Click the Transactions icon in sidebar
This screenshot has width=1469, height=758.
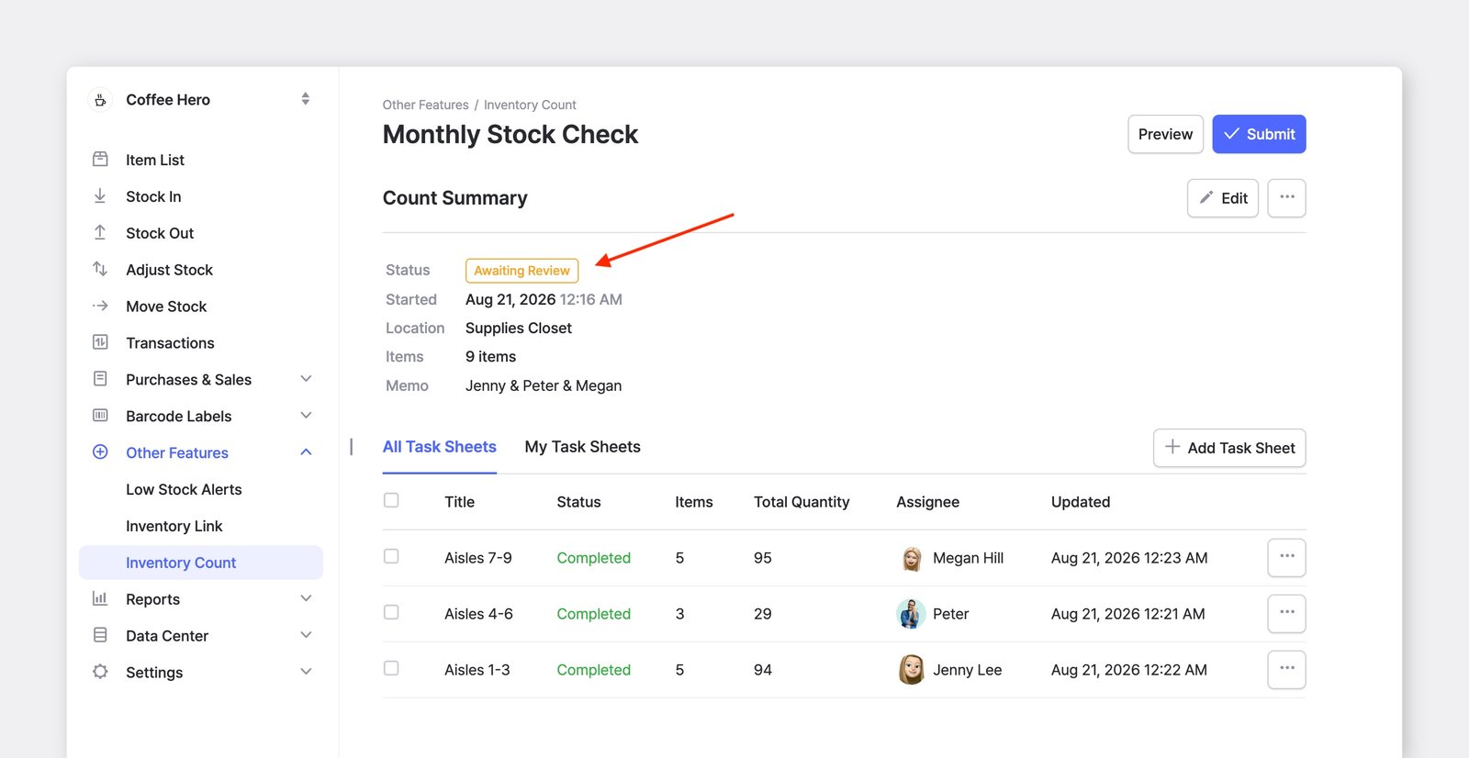pos(100,342)
